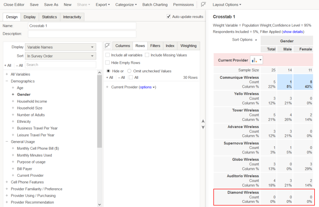Click the Female column header

coord(303,49)
